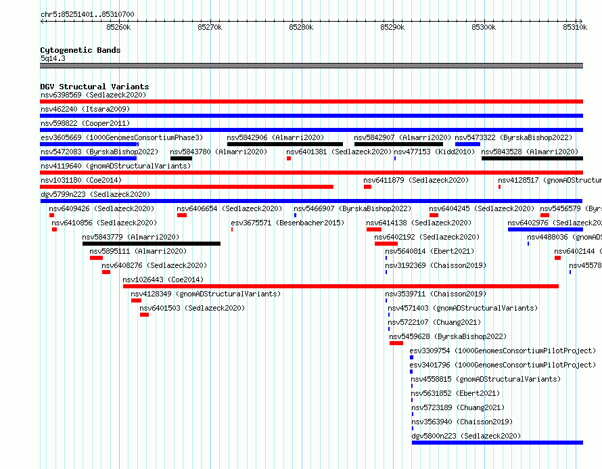Click the DGV Structural Variants track title
This screenshot has height=469, width=602.
point(95,87)
